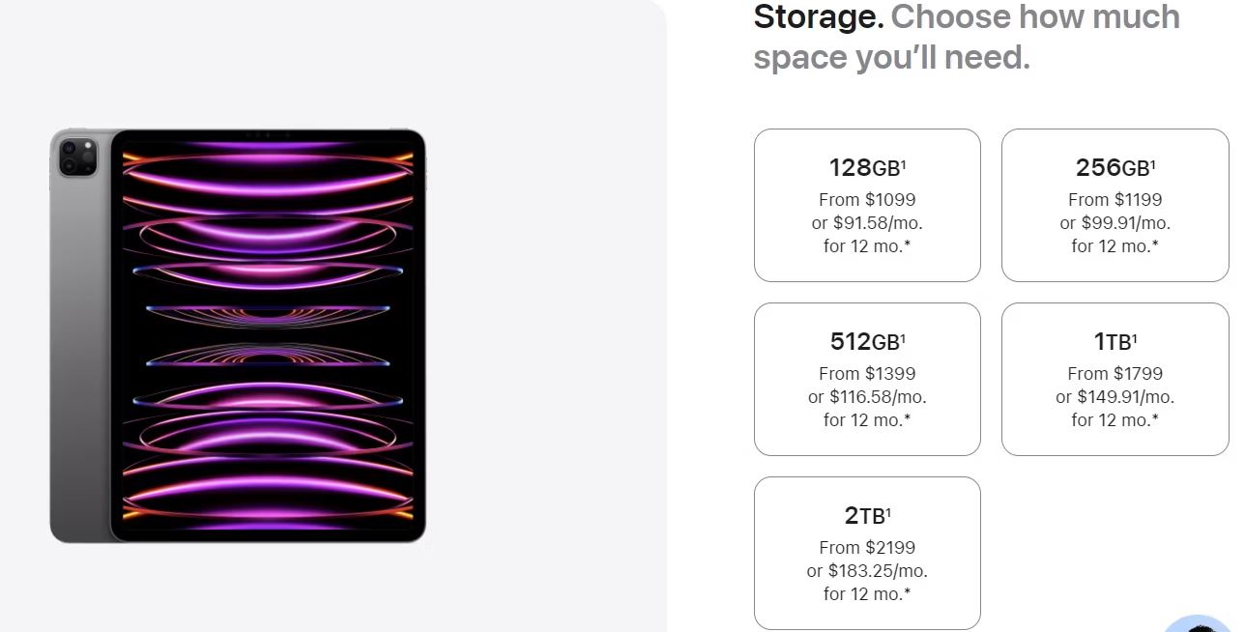Click the footnote superscript beside 2TB

click(887, 511)
